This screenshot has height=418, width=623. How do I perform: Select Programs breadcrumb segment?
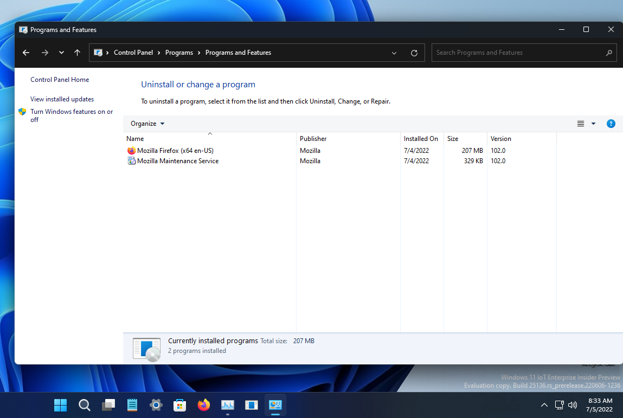click(179, 53)
